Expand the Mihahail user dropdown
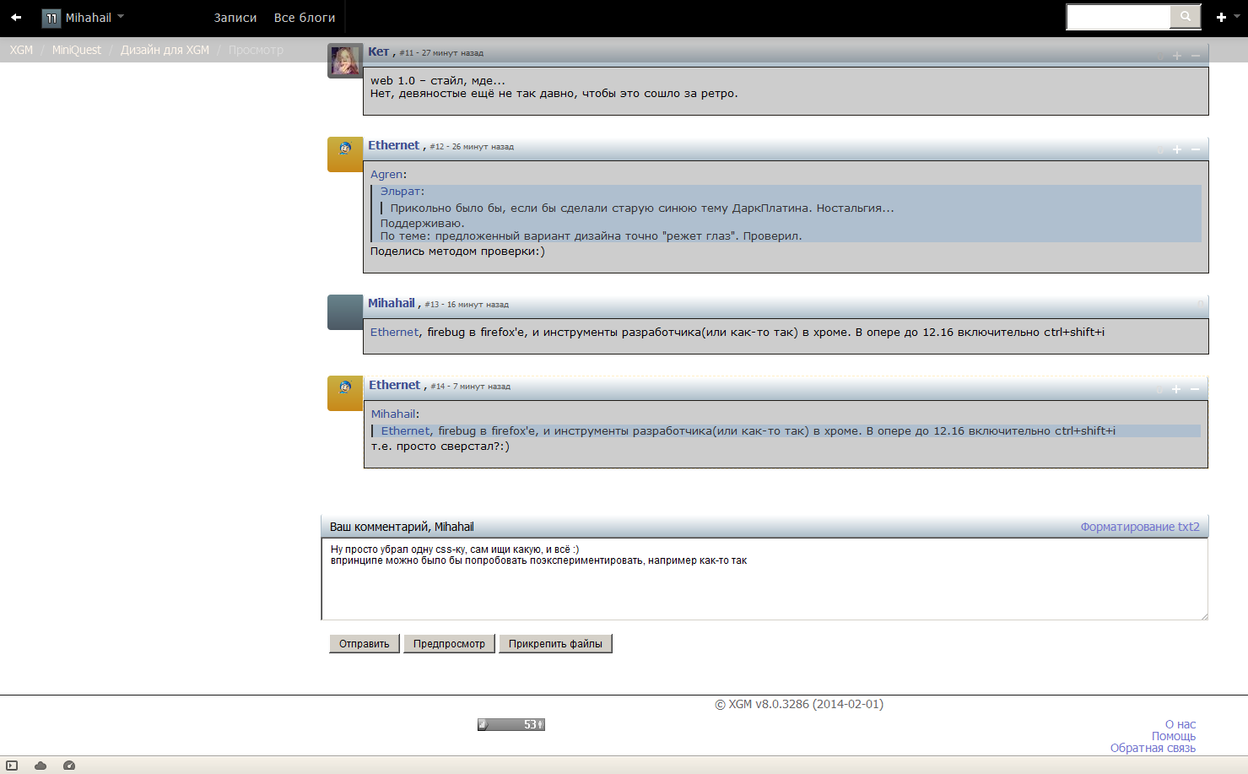 [x=121, y=17]
